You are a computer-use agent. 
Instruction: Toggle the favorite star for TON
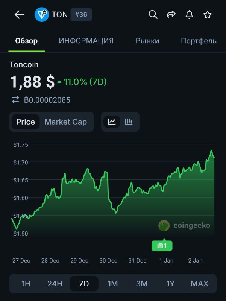[207, 15]
